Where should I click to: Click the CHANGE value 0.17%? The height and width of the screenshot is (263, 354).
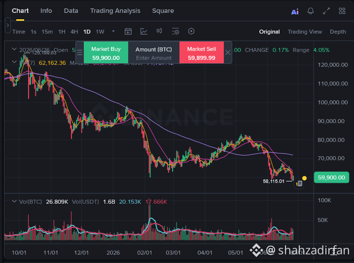(281, 50)
